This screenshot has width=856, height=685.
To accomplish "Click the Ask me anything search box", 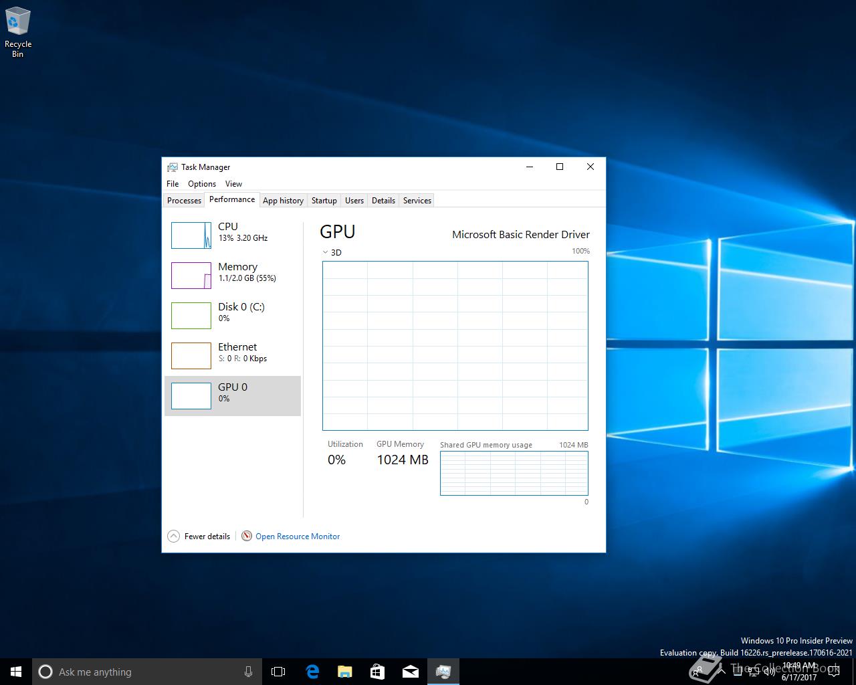I will (x=147, y=672).
